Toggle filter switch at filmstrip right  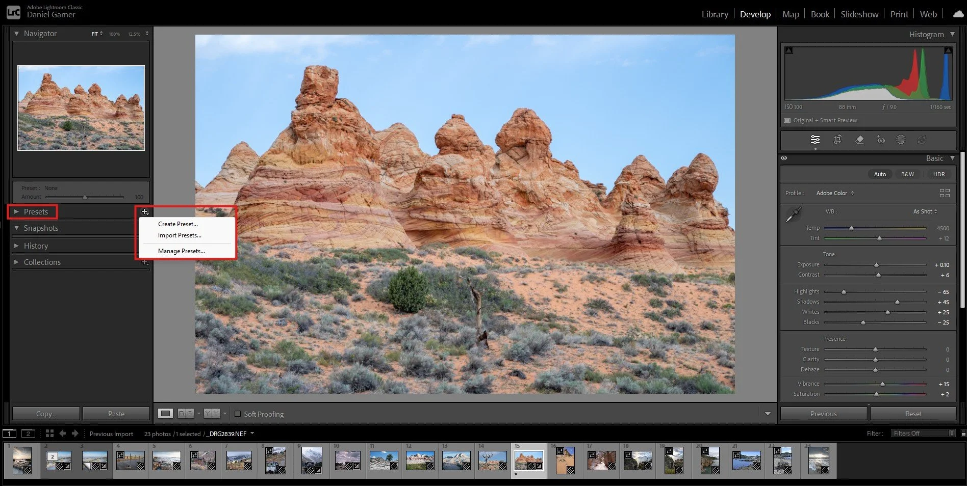pyautogui.click(x=963, y=434)
